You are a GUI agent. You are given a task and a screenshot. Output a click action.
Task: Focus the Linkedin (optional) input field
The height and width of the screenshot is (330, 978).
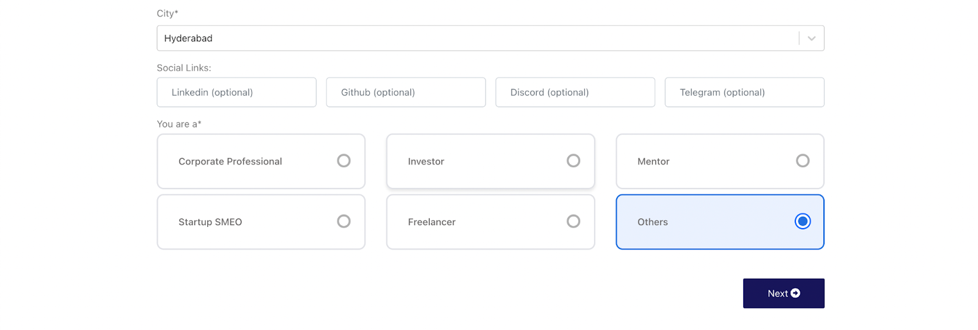(237, 92)
